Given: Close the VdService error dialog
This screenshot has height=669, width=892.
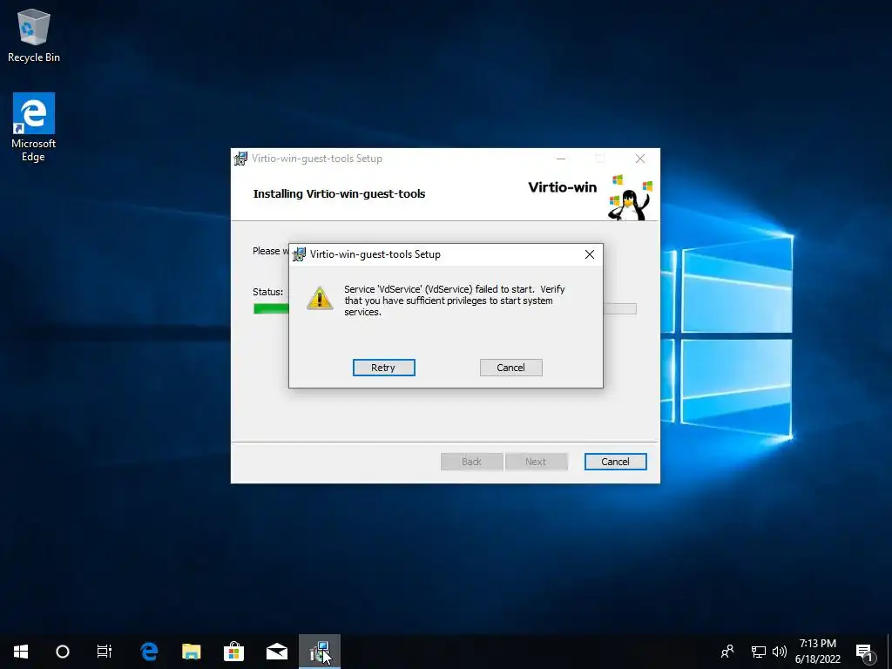Looking at the screenshot, I should pyautogui.click(x=590, y=254).
